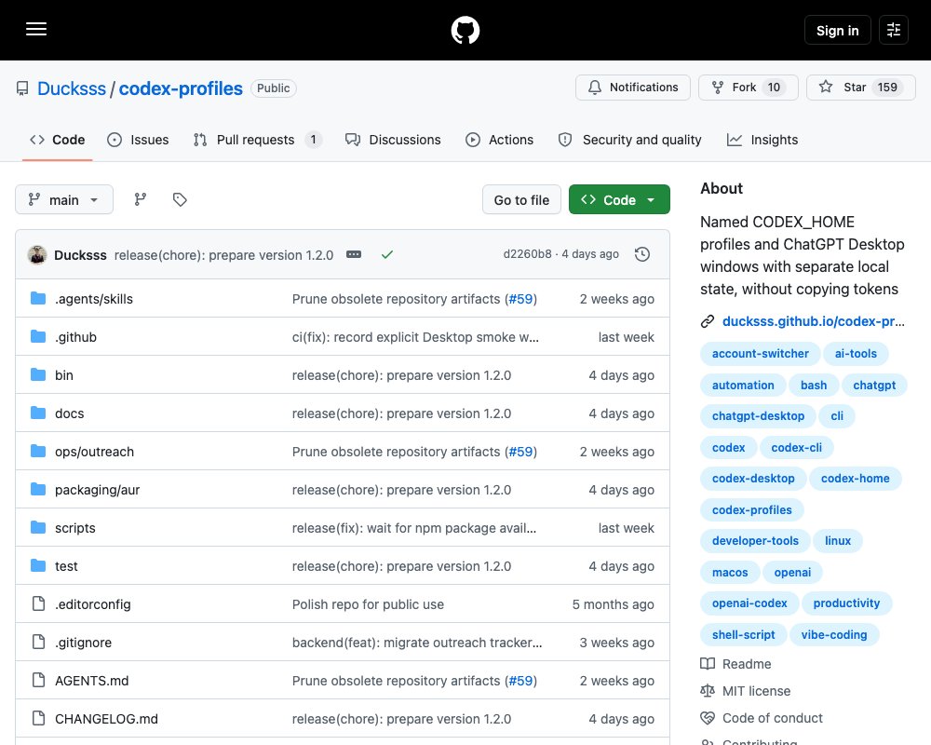Expand commit message ellipsis button
931x745 pixels.
click(x=354, y=254)
